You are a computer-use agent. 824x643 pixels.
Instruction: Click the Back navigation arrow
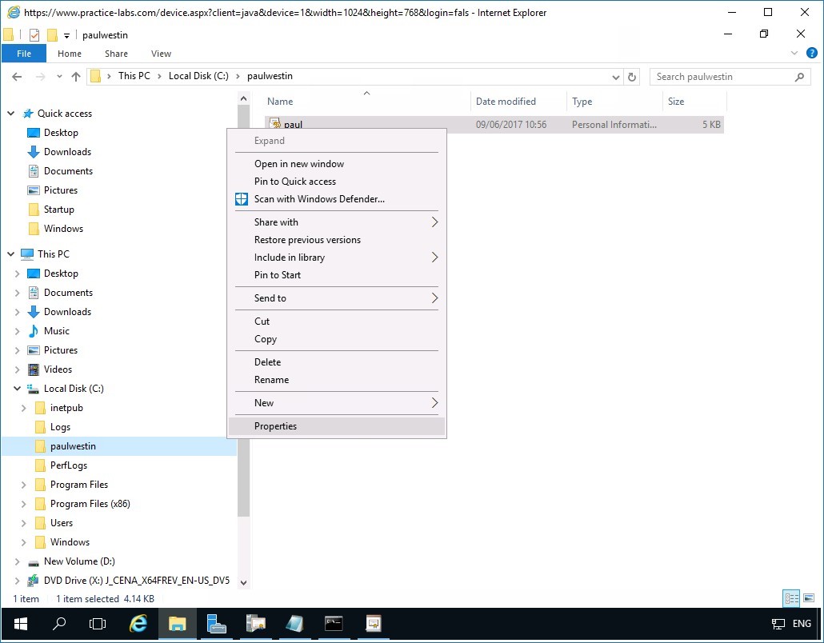pos(17,77)
